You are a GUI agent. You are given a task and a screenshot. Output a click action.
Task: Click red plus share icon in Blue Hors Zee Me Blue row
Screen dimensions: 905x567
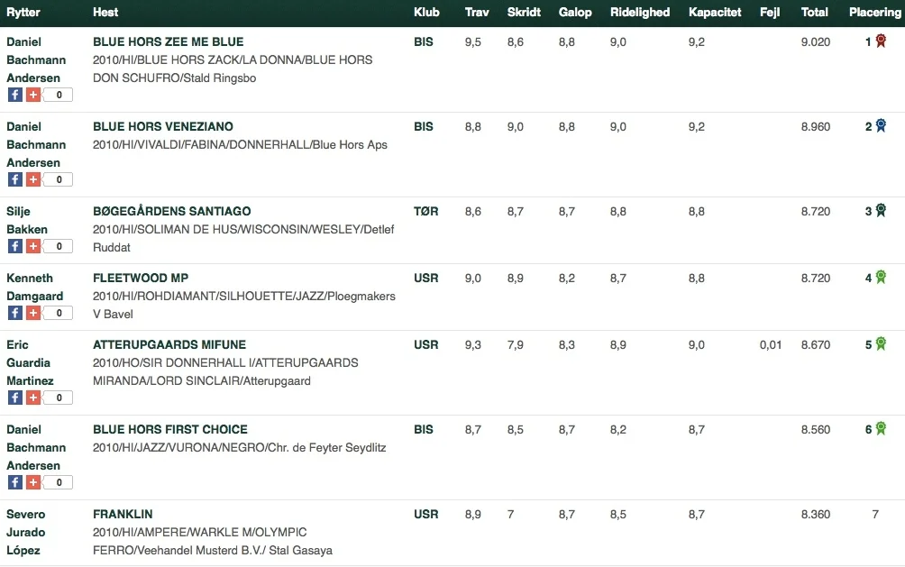[33, 95]
